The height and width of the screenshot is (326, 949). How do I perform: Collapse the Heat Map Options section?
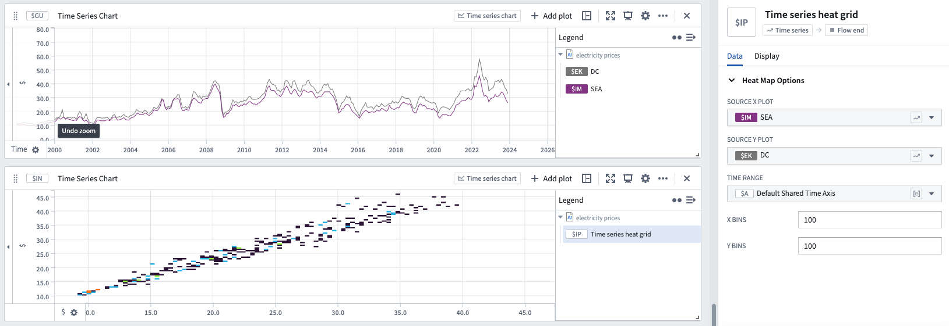point(732,80)
